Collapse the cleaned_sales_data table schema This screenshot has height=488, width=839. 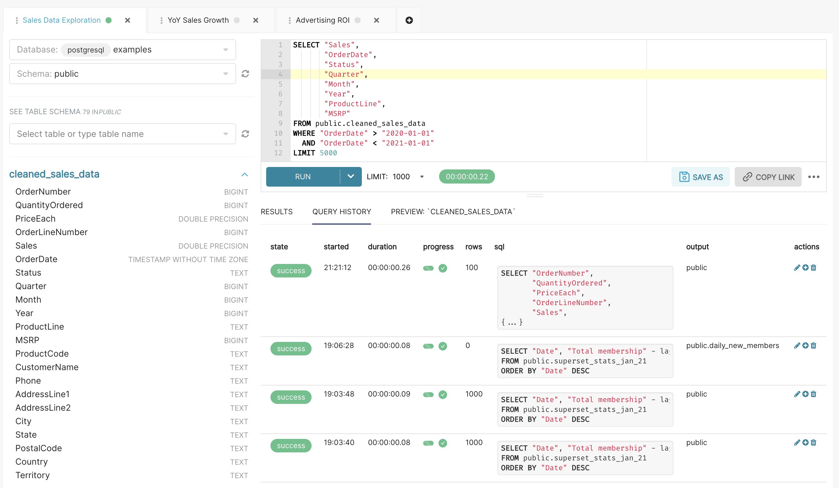coord(245,174)
